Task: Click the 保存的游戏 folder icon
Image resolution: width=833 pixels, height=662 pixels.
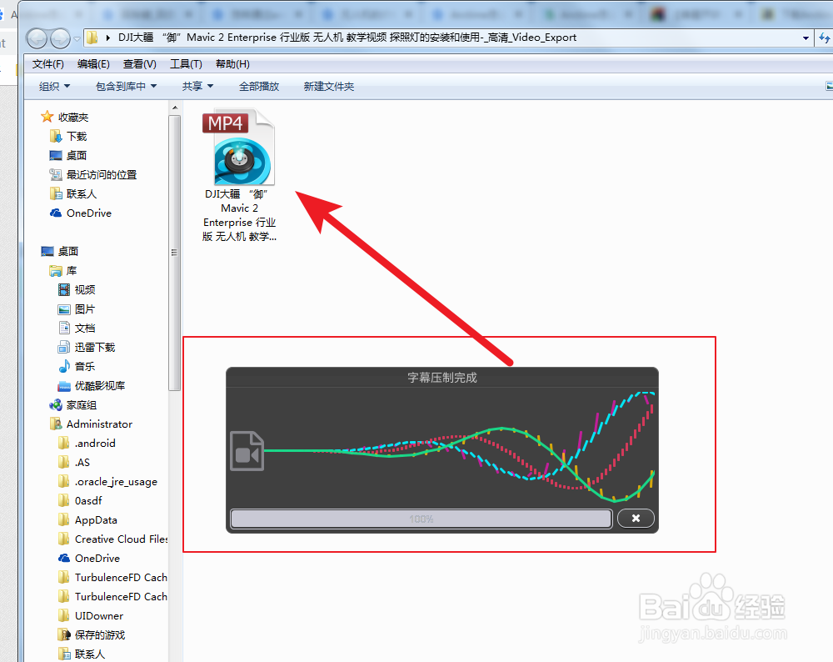Action: (64, 634)
